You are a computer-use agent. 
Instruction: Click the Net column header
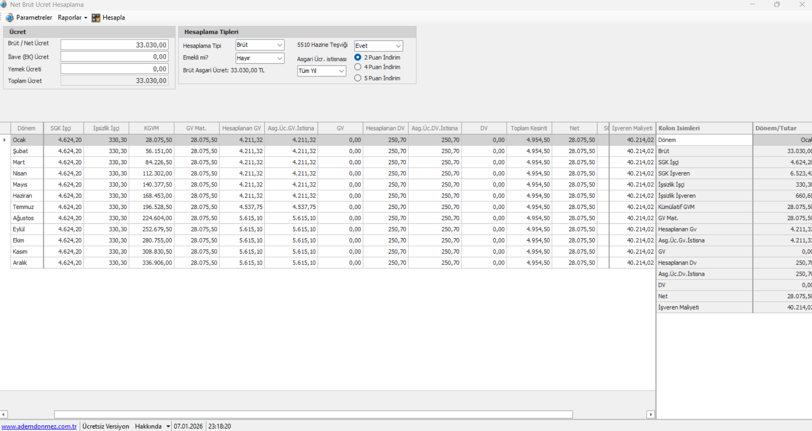point(574,128)
